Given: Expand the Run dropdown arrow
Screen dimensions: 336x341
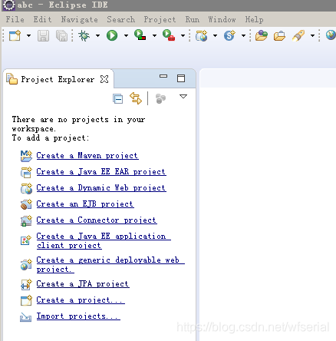Looking at the screenshot, I should (x=126, y=35).
